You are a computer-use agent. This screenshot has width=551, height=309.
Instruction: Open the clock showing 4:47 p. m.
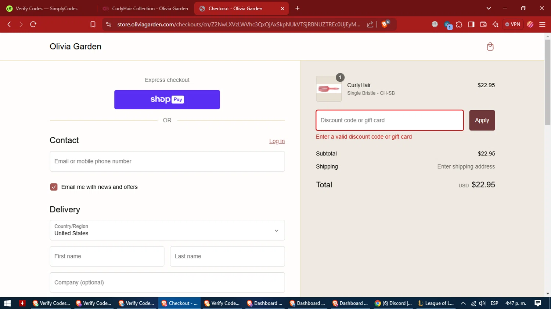coord(516,303)
